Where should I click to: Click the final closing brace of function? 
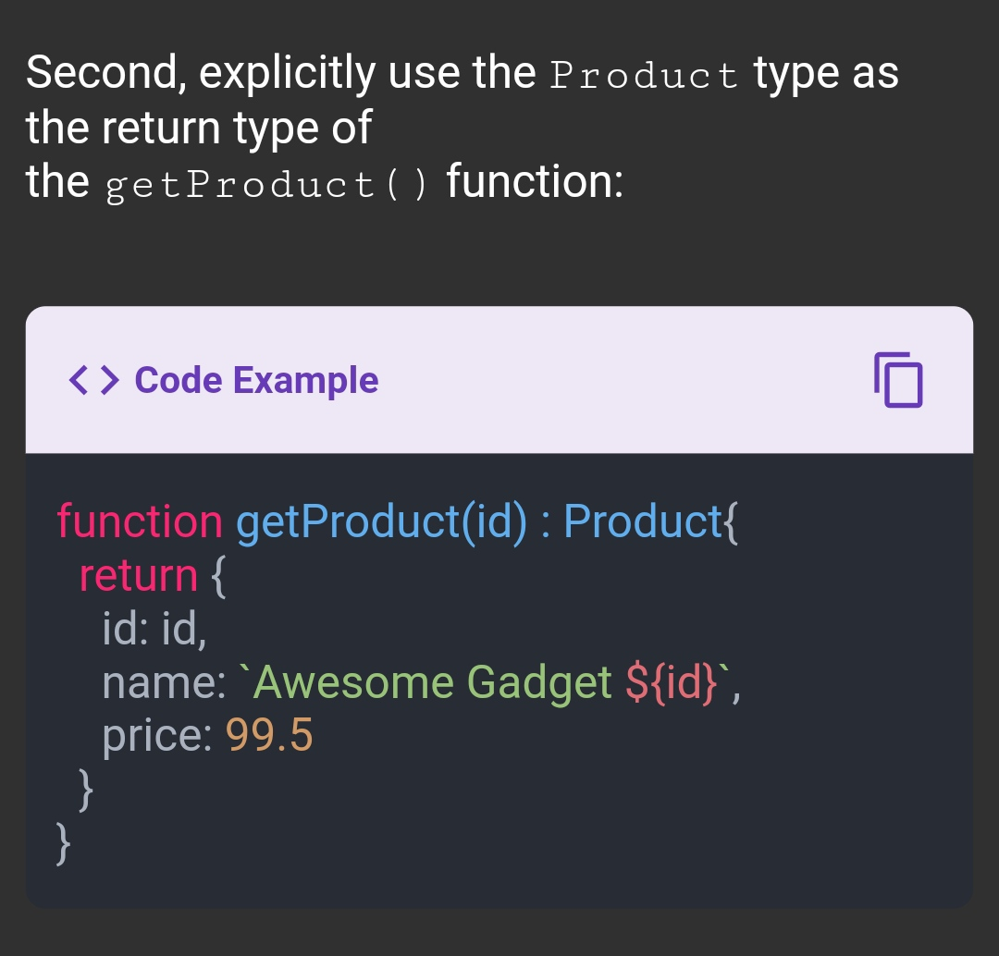coord(63,843)
